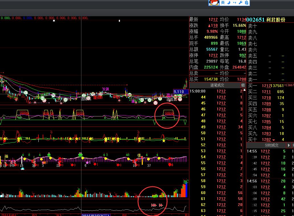
Task: Click tick row 60 with volume 56
Action: (x=216, y=193)
